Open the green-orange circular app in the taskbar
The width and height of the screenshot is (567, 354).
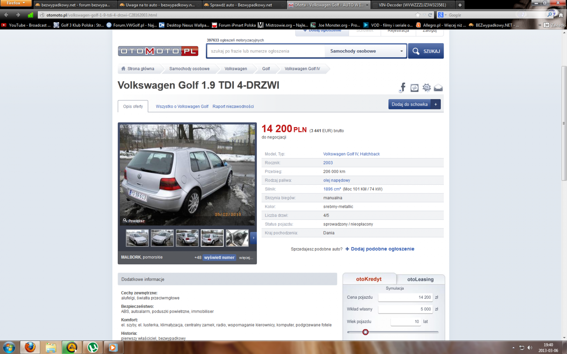point(72,348)
